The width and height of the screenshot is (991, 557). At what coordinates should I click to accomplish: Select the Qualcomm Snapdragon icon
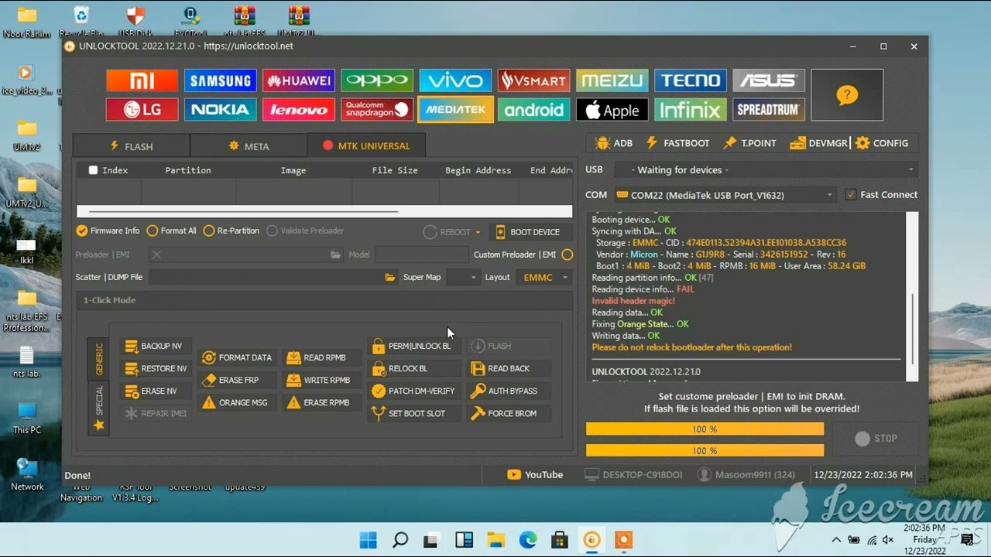[377, 110]
